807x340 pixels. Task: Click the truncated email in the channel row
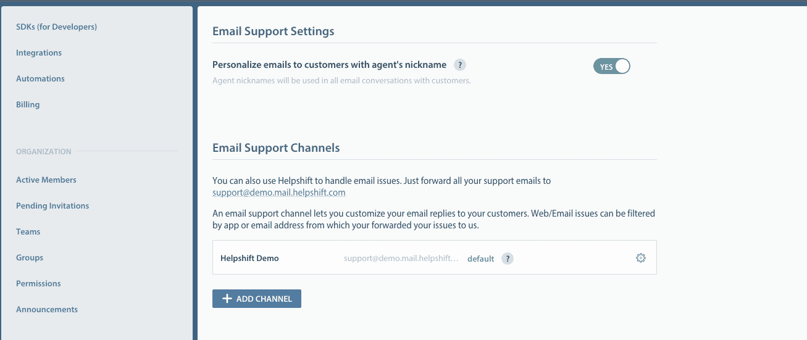click(x=401, y=259)
